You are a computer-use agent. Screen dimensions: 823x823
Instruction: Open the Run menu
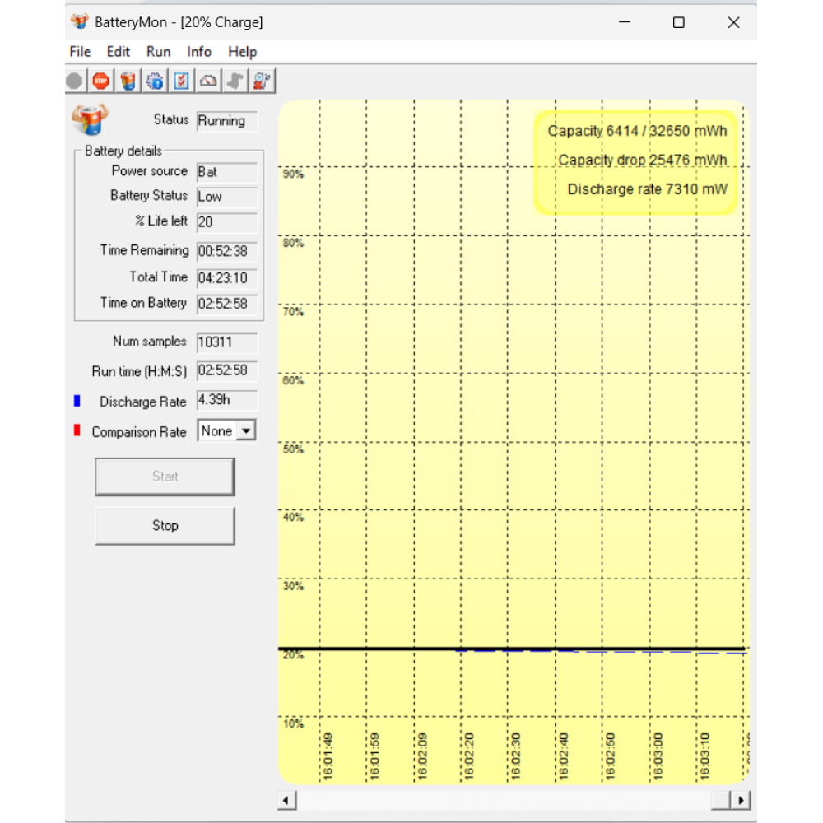[x=158, y=52]
